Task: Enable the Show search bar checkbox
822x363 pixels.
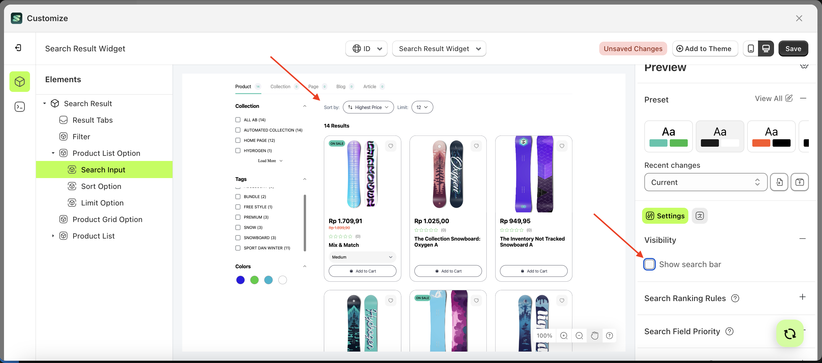Action: (649, 264)
